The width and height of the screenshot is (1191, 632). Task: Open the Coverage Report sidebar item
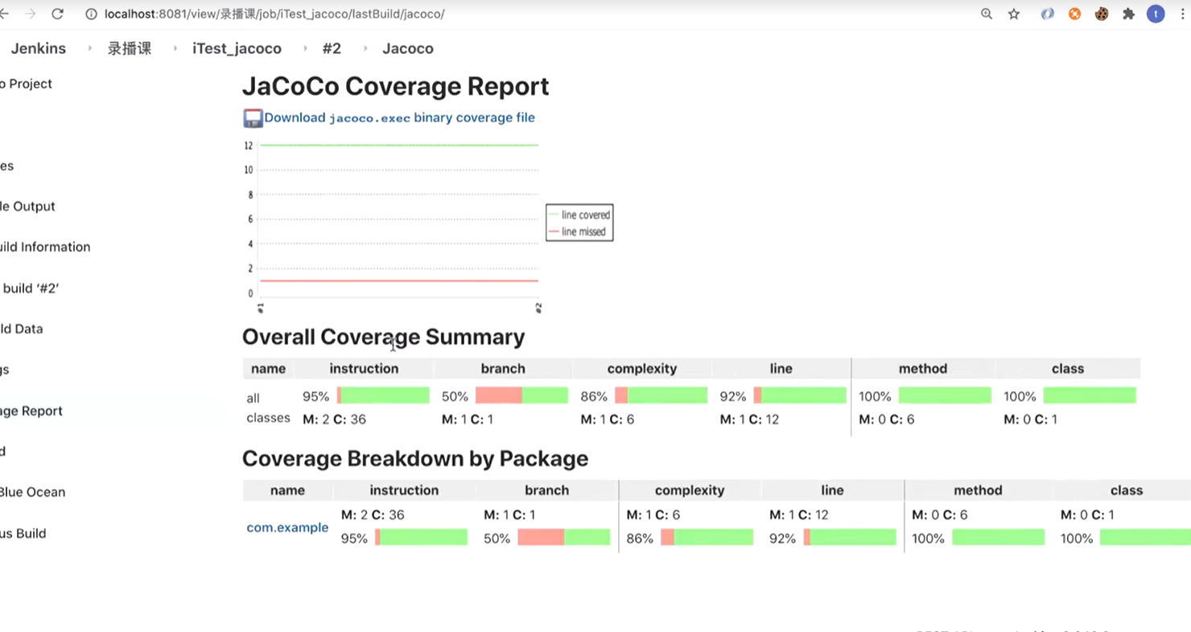click(x=31, y=411)
